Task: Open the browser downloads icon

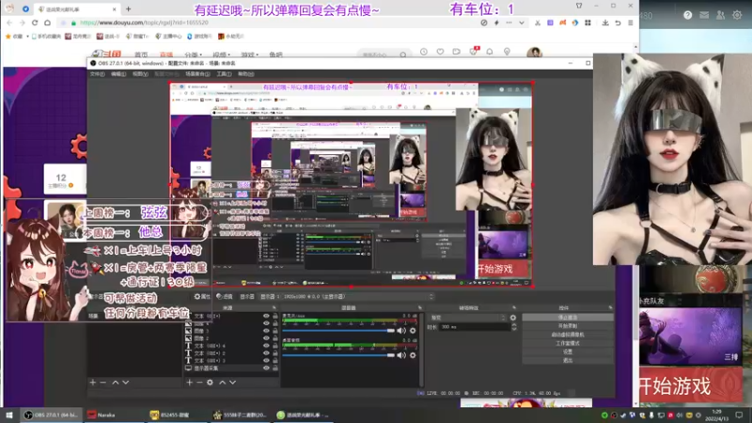Action: coord(605,23)
